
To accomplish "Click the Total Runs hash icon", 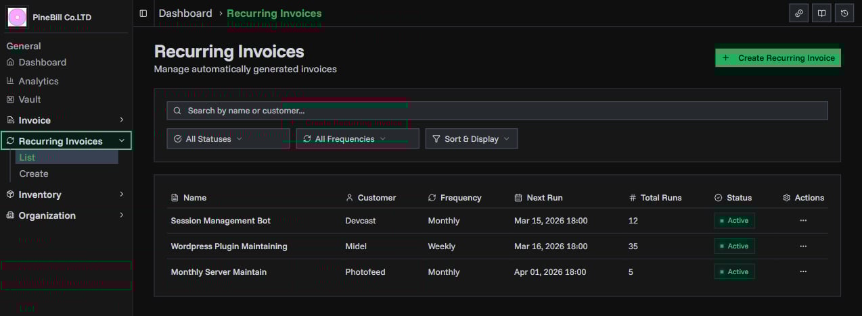I will (633, 198).
